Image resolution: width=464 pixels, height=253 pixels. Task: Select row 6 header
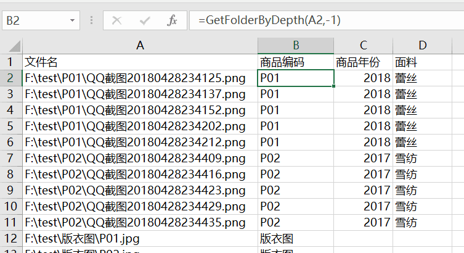(x=11, y=142)
